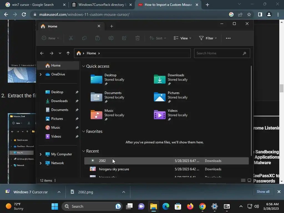This screenshot has width=284, height=213.
Task: Open the View dropdown
Action: [182, 38]
